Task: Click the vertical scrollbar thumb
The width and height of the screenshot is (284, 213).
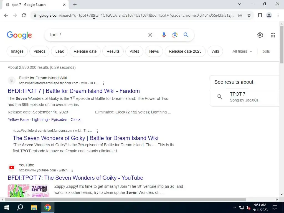Action: 282,45
